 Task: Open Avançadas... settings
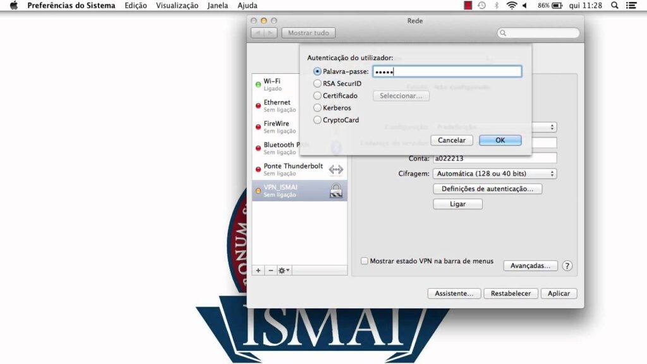[x=530, y=266]
